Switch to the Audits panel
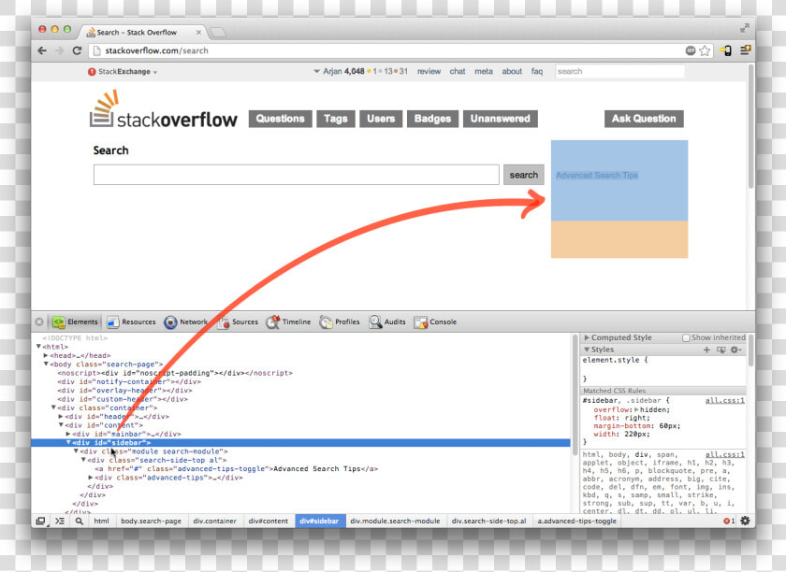786x572 pixels. [x=387, y=322]
